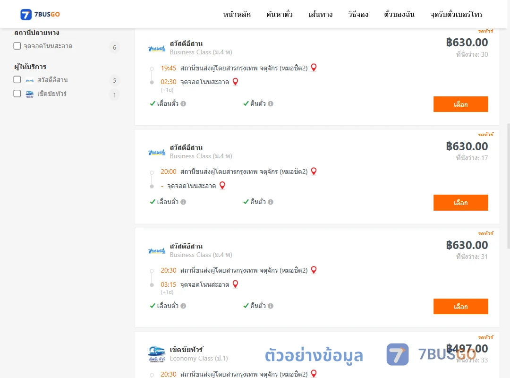Select the 20:00 trip with เลือก button

tap(460, 203)
